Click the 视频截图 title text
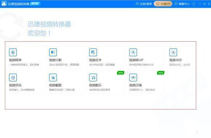Screen dimensions: 211x138 pos(55,85)
